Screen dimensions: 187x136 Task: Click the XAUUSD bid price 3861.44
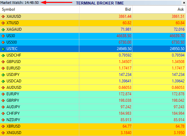point(125,16)
